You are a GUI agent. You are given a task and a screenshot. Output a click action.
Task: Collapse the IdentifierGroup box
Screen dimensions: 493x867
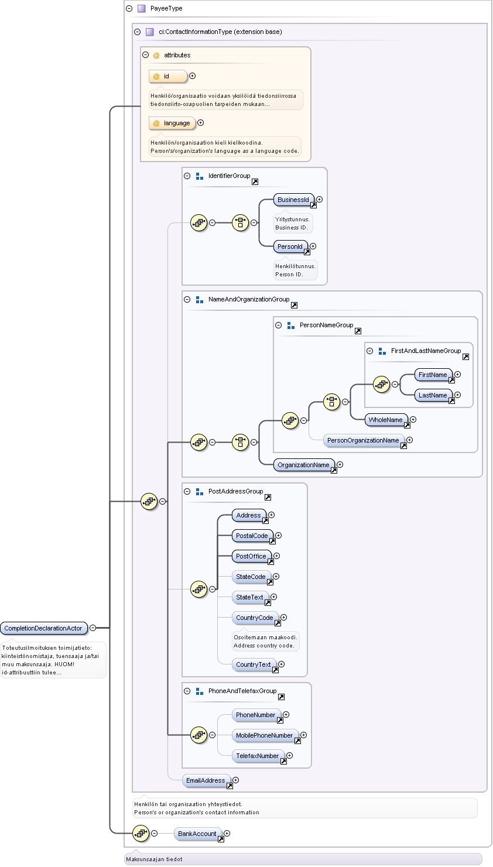pyautogui.click(x=187, y=176)
